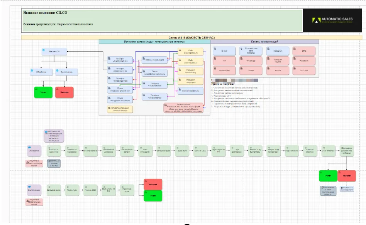Select the Формы сбора лидов node
The width and height of the screenshot is (366, 225).
(x=154, y=60)
